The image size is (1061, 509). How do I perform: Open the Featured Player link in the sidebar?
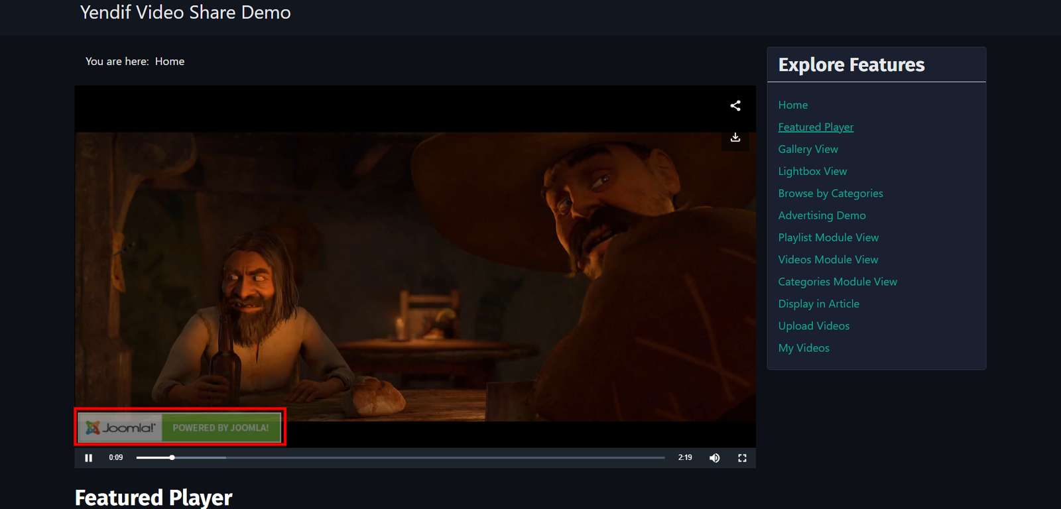tap(816, 127)
